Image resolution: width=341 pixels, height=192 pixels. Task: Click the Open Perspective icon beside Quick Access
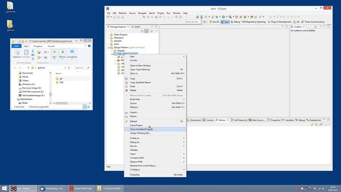[x=205, y=22]
